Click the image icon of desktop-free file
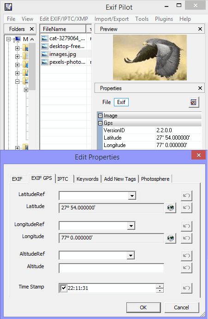Image resolution: width=208 pixels, height=319 pixels. coord(45,46)
